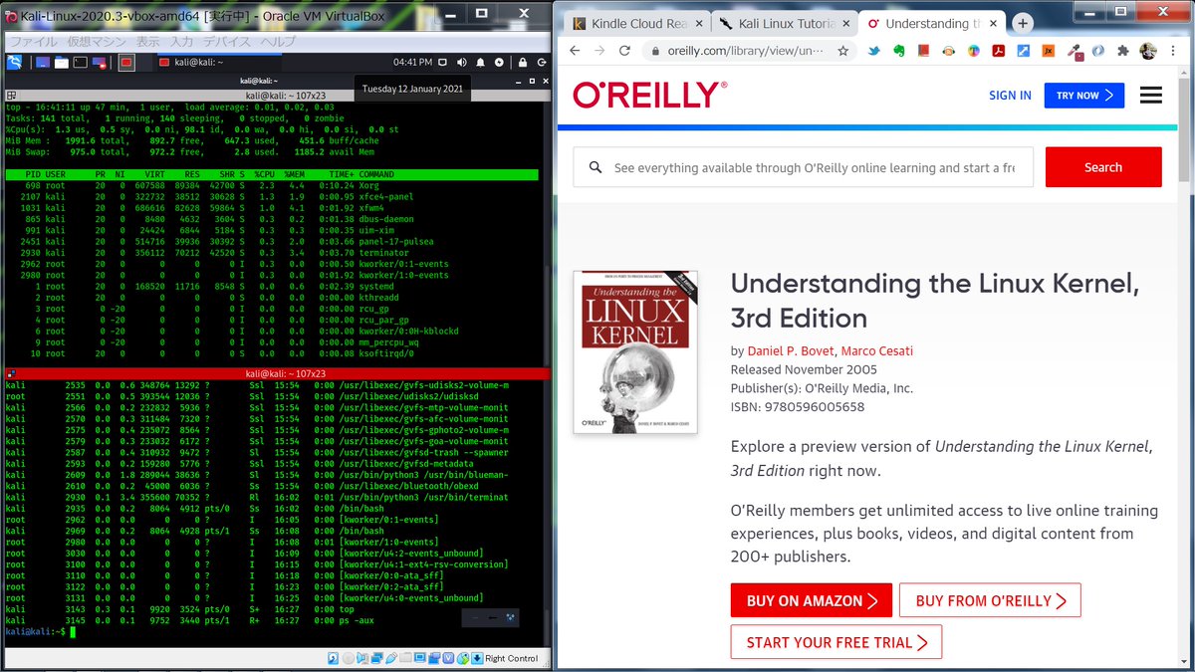The image size is (1195, 672).
Task: Open the 仮想マシン menu in VirtualBox
Action: (x=97, y=42)
